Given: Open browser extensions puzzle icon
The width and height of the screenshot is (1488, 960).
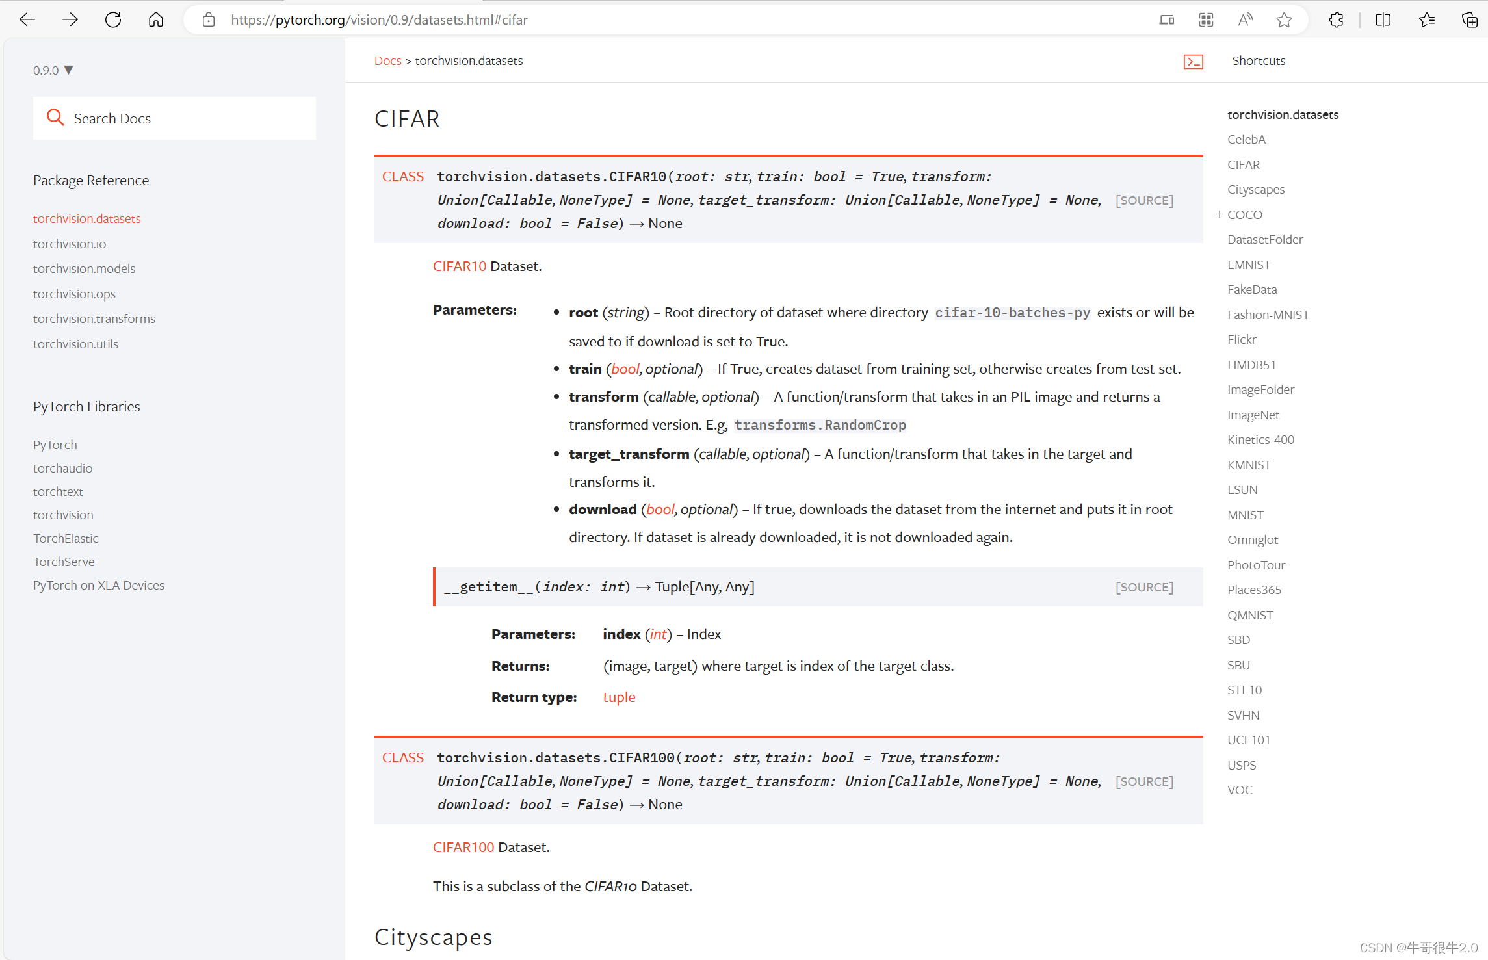Looking at the screenshot, I should (x=1336, y=19).
